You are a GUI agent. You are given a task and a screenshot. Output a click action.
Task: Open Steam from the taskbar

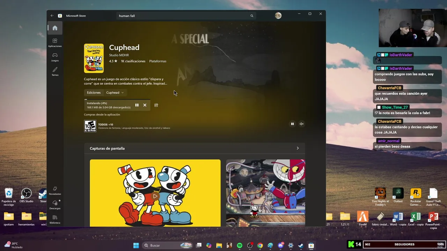coord(301,245)
